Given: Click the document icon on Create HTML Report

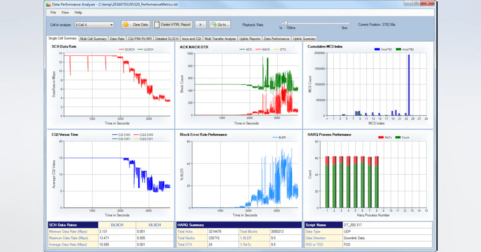Looking at the screenshot, I should [157, 24].
